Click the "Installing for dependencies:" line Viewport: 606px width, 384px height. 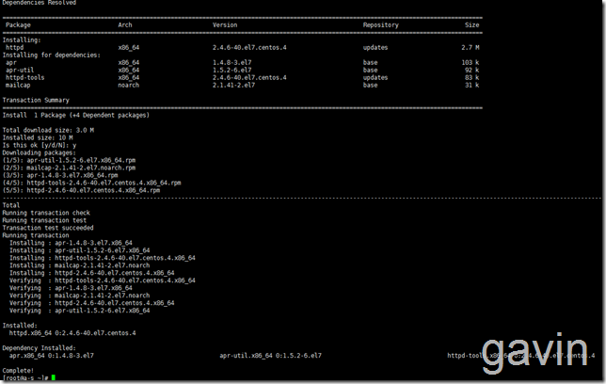[x=52, y=56]
